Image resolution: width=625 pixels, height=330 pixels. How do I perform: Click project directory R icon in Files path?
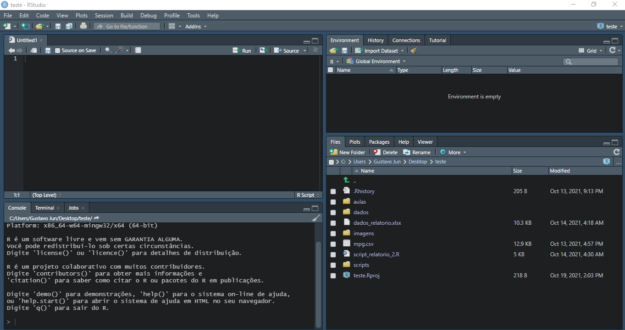(607, 162)
